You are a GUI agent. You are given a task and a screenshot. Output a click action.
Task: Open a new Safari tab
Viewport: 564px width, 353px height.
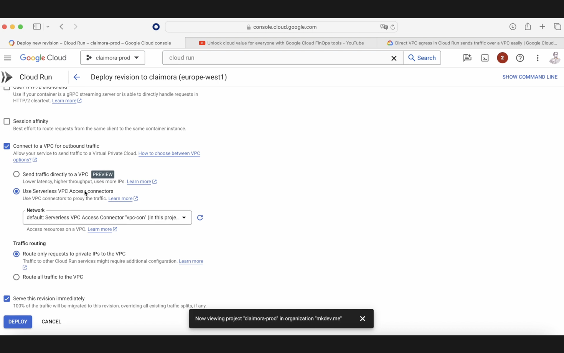542,27
